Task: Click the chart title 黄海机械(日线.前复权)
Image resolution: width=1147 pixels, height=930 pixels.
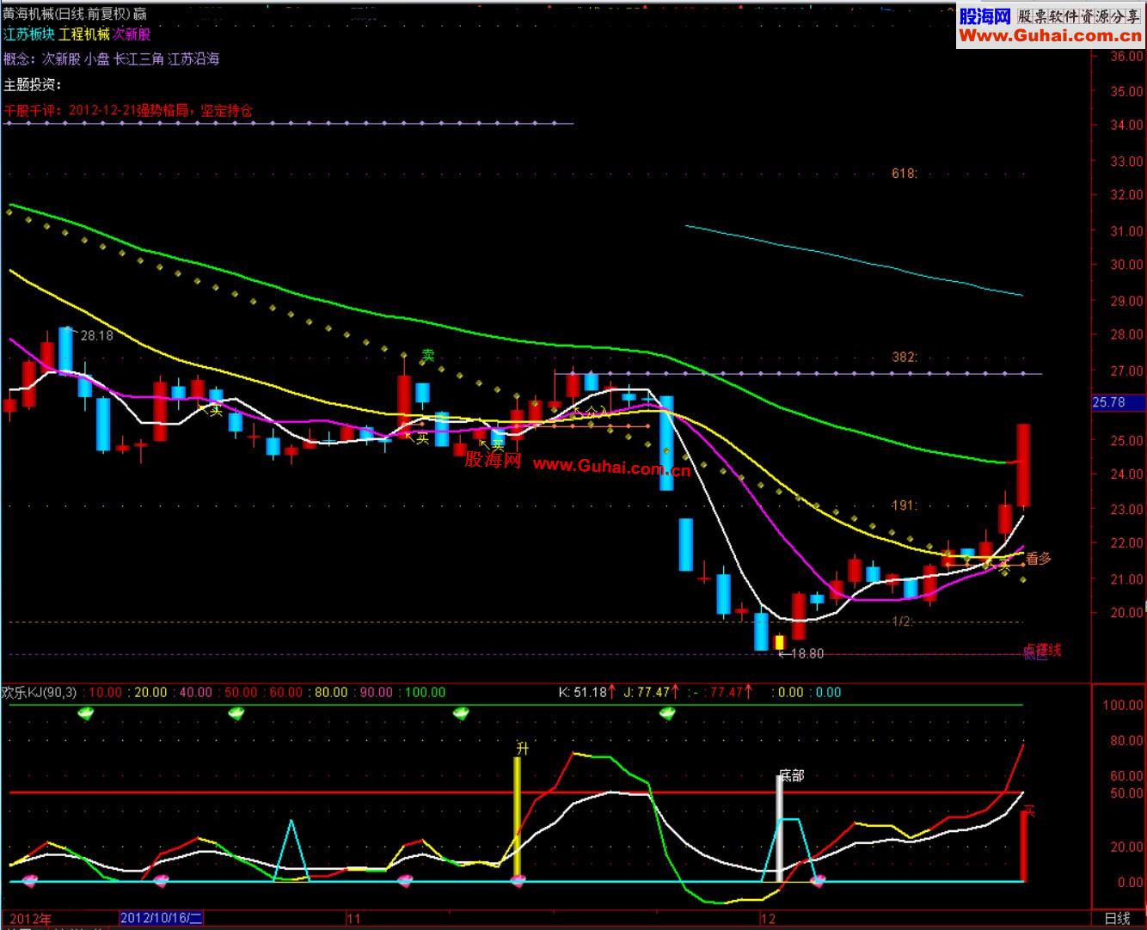Action: 67,12
